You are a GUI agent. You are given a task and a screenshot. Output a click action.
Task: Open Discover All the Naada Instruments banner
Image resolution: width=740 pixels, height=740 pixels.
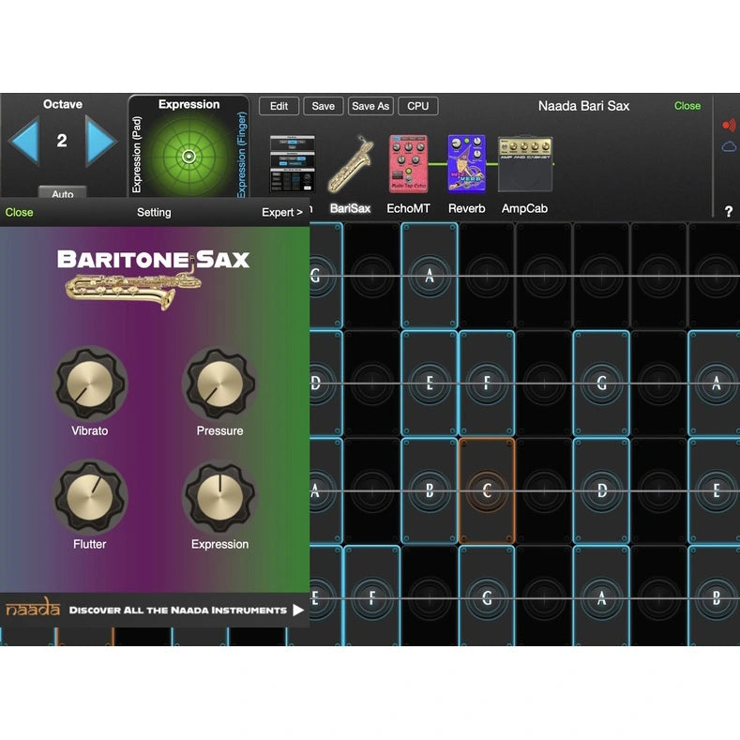[x=155, y=610]
